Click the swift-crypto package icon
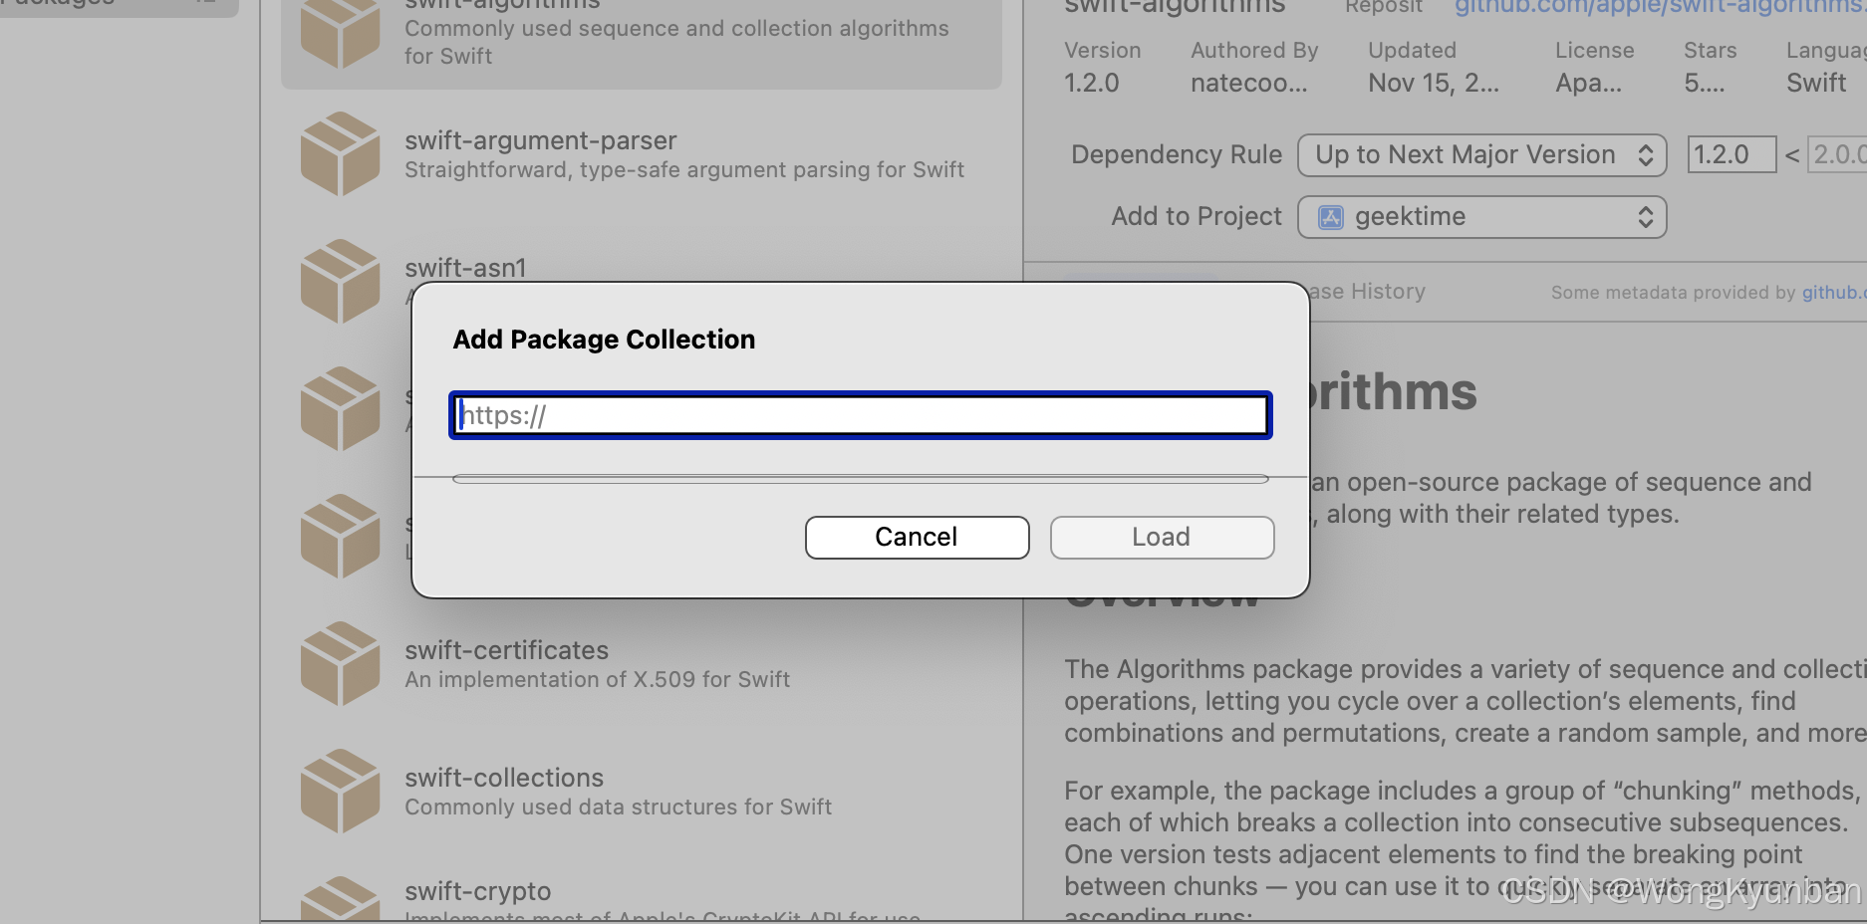This screenshot has height=924, width=1867. tap(341, 899)
